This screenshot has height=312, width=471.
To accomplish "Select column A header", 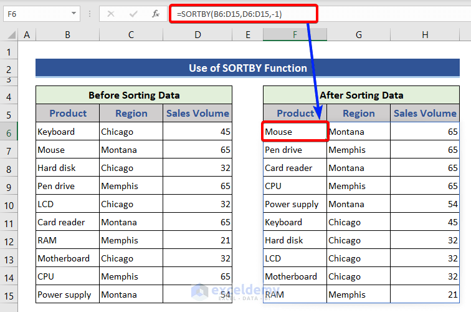I will (x=27, y=35).
